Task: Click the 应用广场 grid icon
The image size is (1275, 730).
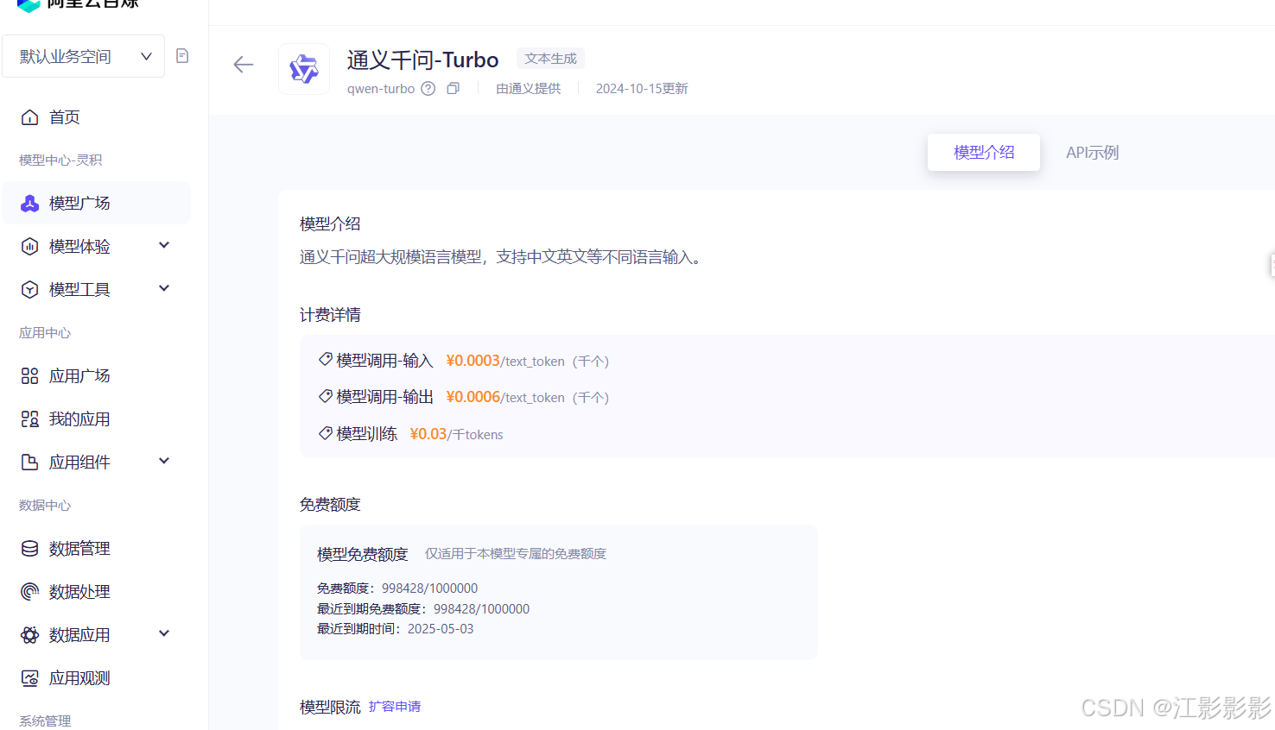Action: coord(30,376)
